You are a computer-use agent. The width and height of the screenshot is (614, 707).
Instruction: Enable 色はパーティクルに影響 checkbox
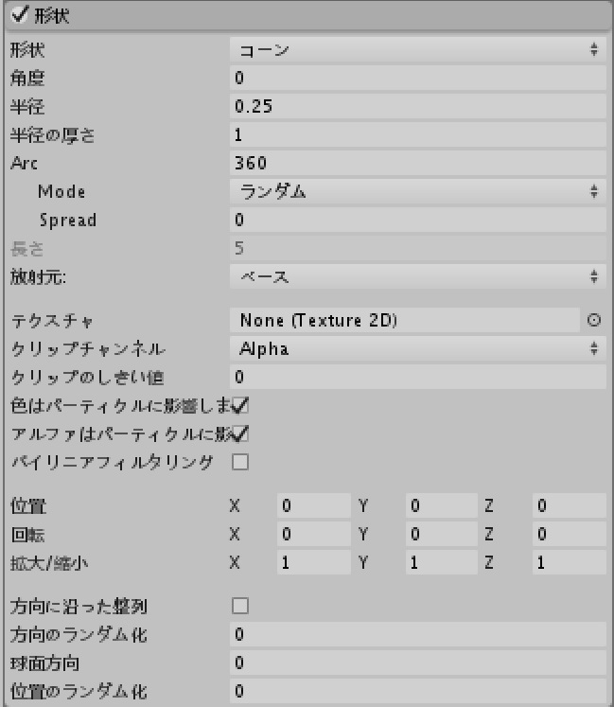click(x=238, y=406)
